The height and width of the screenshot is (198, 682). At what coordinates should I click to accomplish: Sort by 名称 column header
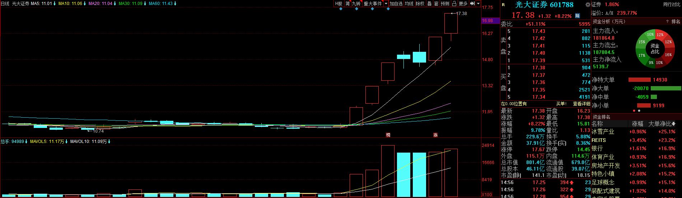point(598,124)
